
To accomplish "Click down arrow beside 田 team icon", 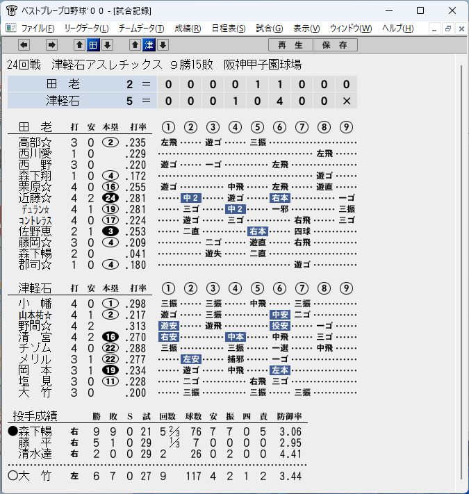I will point(108,45).
